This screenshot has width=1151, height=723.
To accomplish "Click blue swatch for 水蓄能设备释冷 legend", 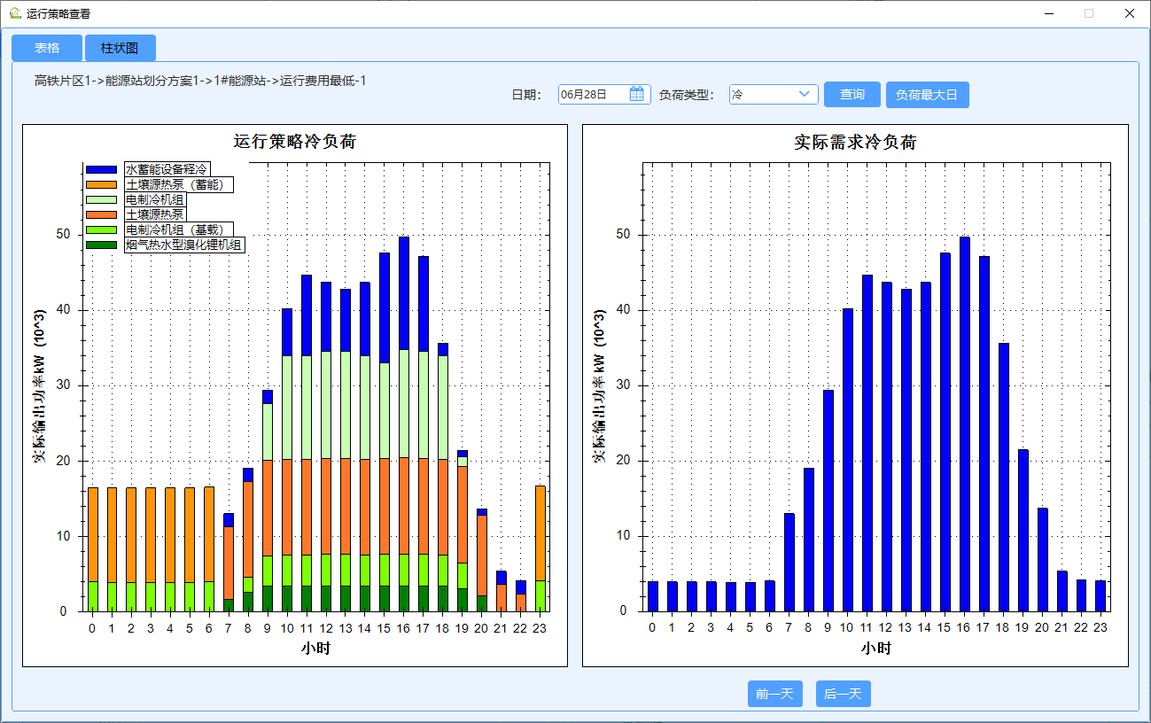I will coord(101,169).
